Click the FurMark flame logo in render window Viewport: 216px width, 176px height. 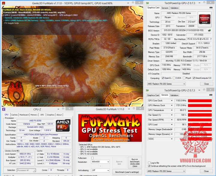16,93
